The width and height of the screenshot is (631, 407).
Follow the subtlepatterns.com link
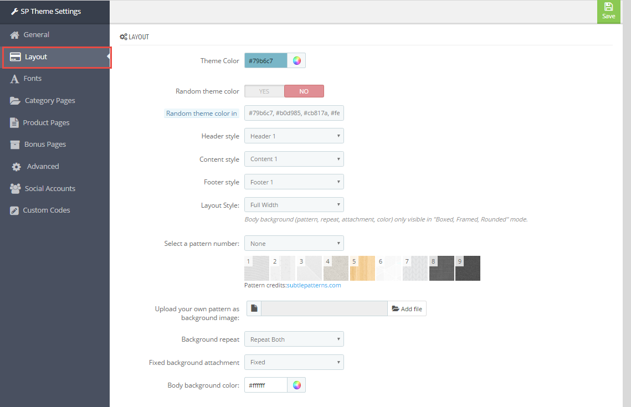click(x=314, y=285)
